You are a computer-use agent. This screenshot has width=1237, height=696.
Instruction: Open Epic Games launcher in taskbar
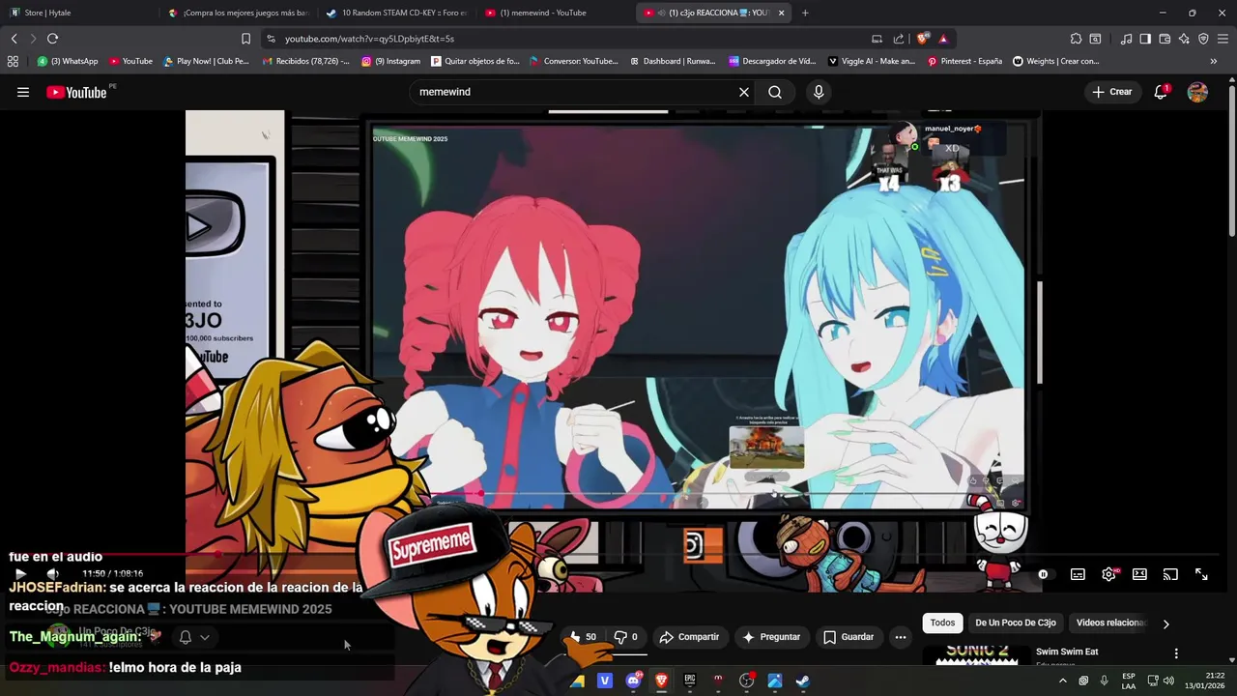click(x=689, y=681)
